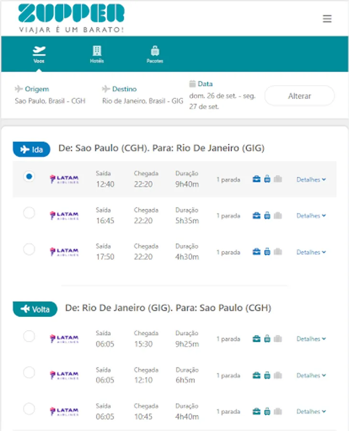Click the luggage Pacotes icon

[155, 51]
